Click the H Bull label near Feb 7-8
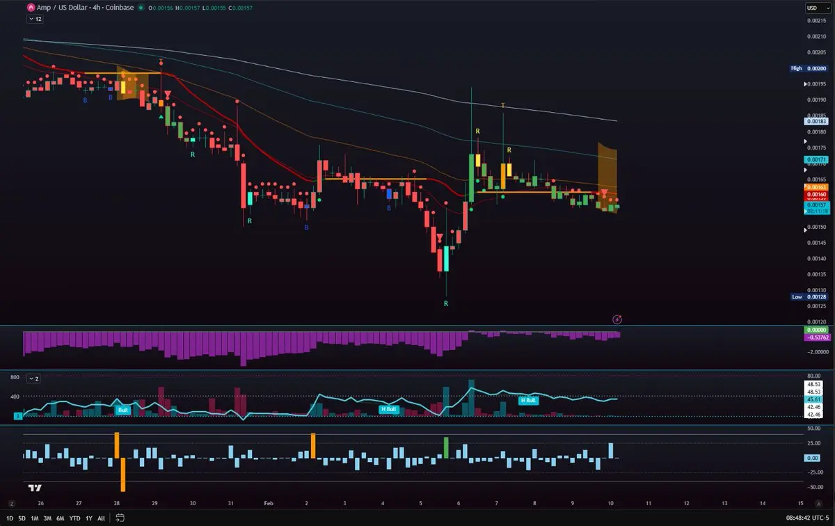This screenshot has height=526, width=835. [x=528, y=400]
